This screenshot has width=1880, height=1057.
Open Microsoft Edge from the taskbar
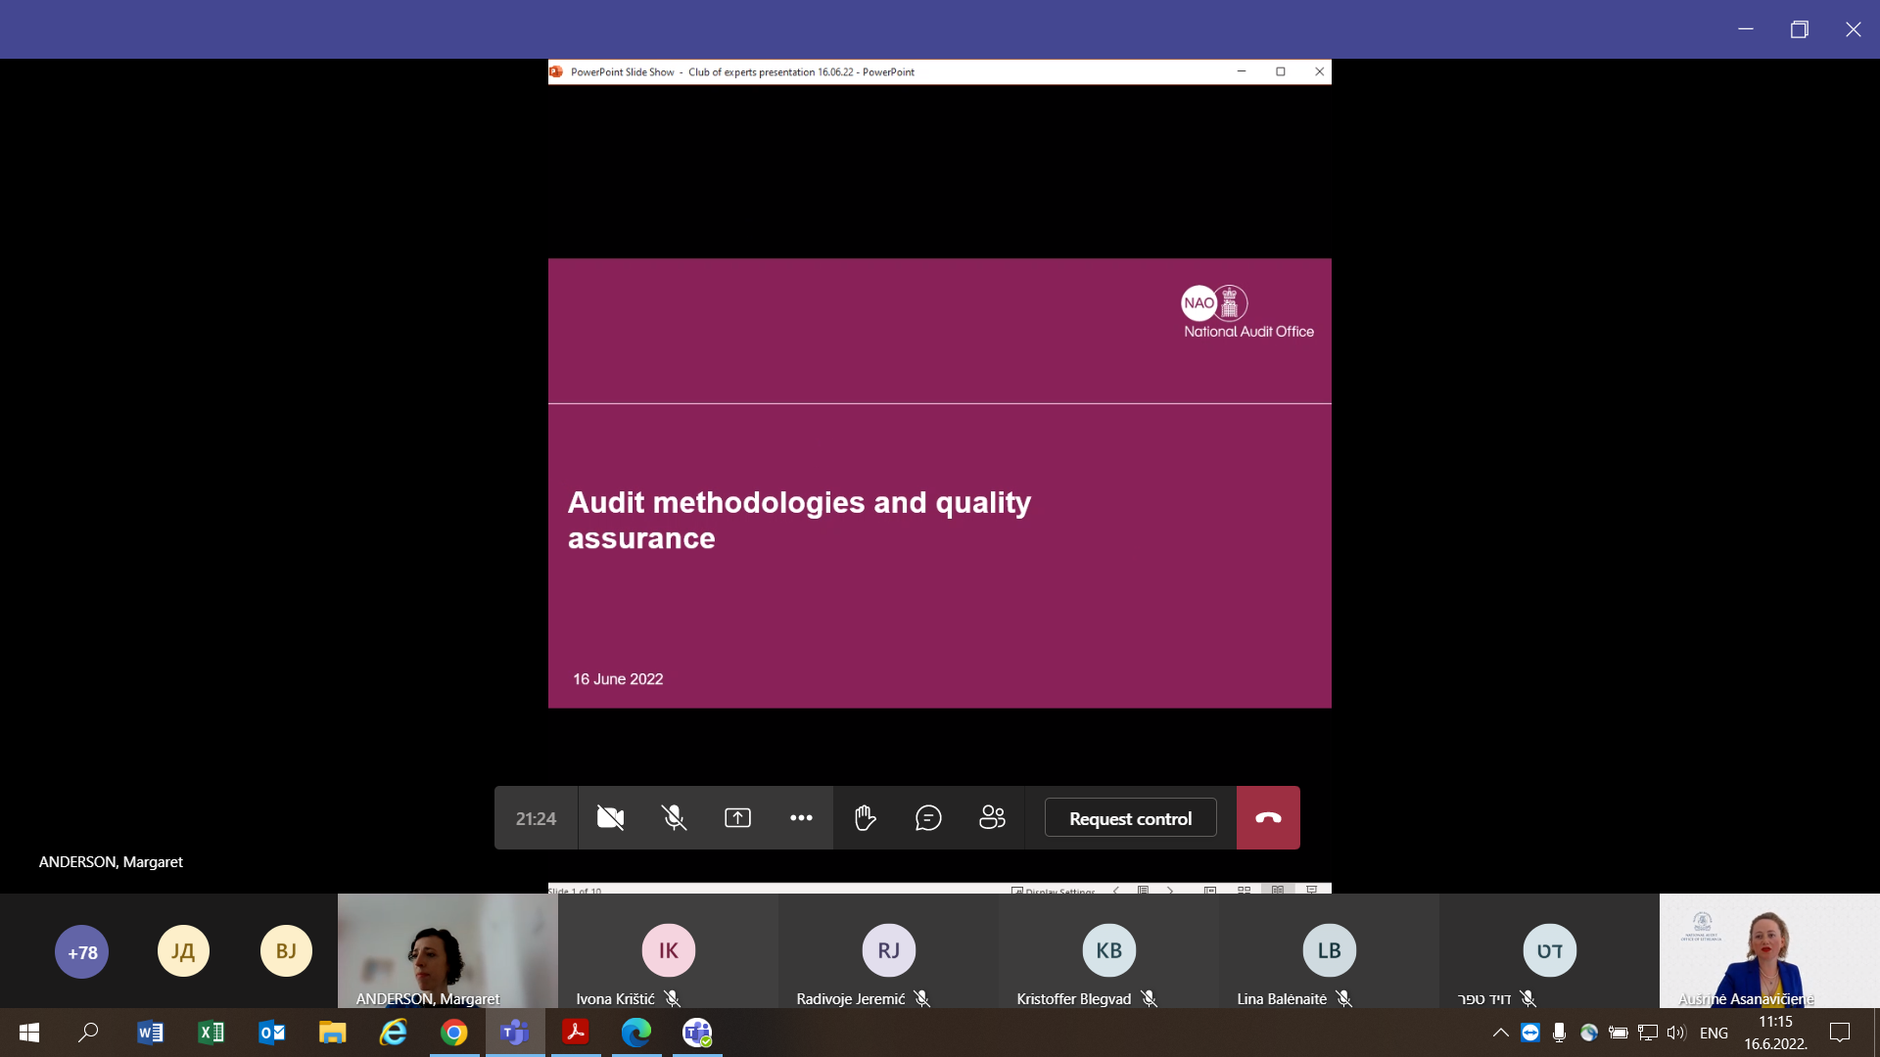pyautogui.click(x=636, y=1033)
